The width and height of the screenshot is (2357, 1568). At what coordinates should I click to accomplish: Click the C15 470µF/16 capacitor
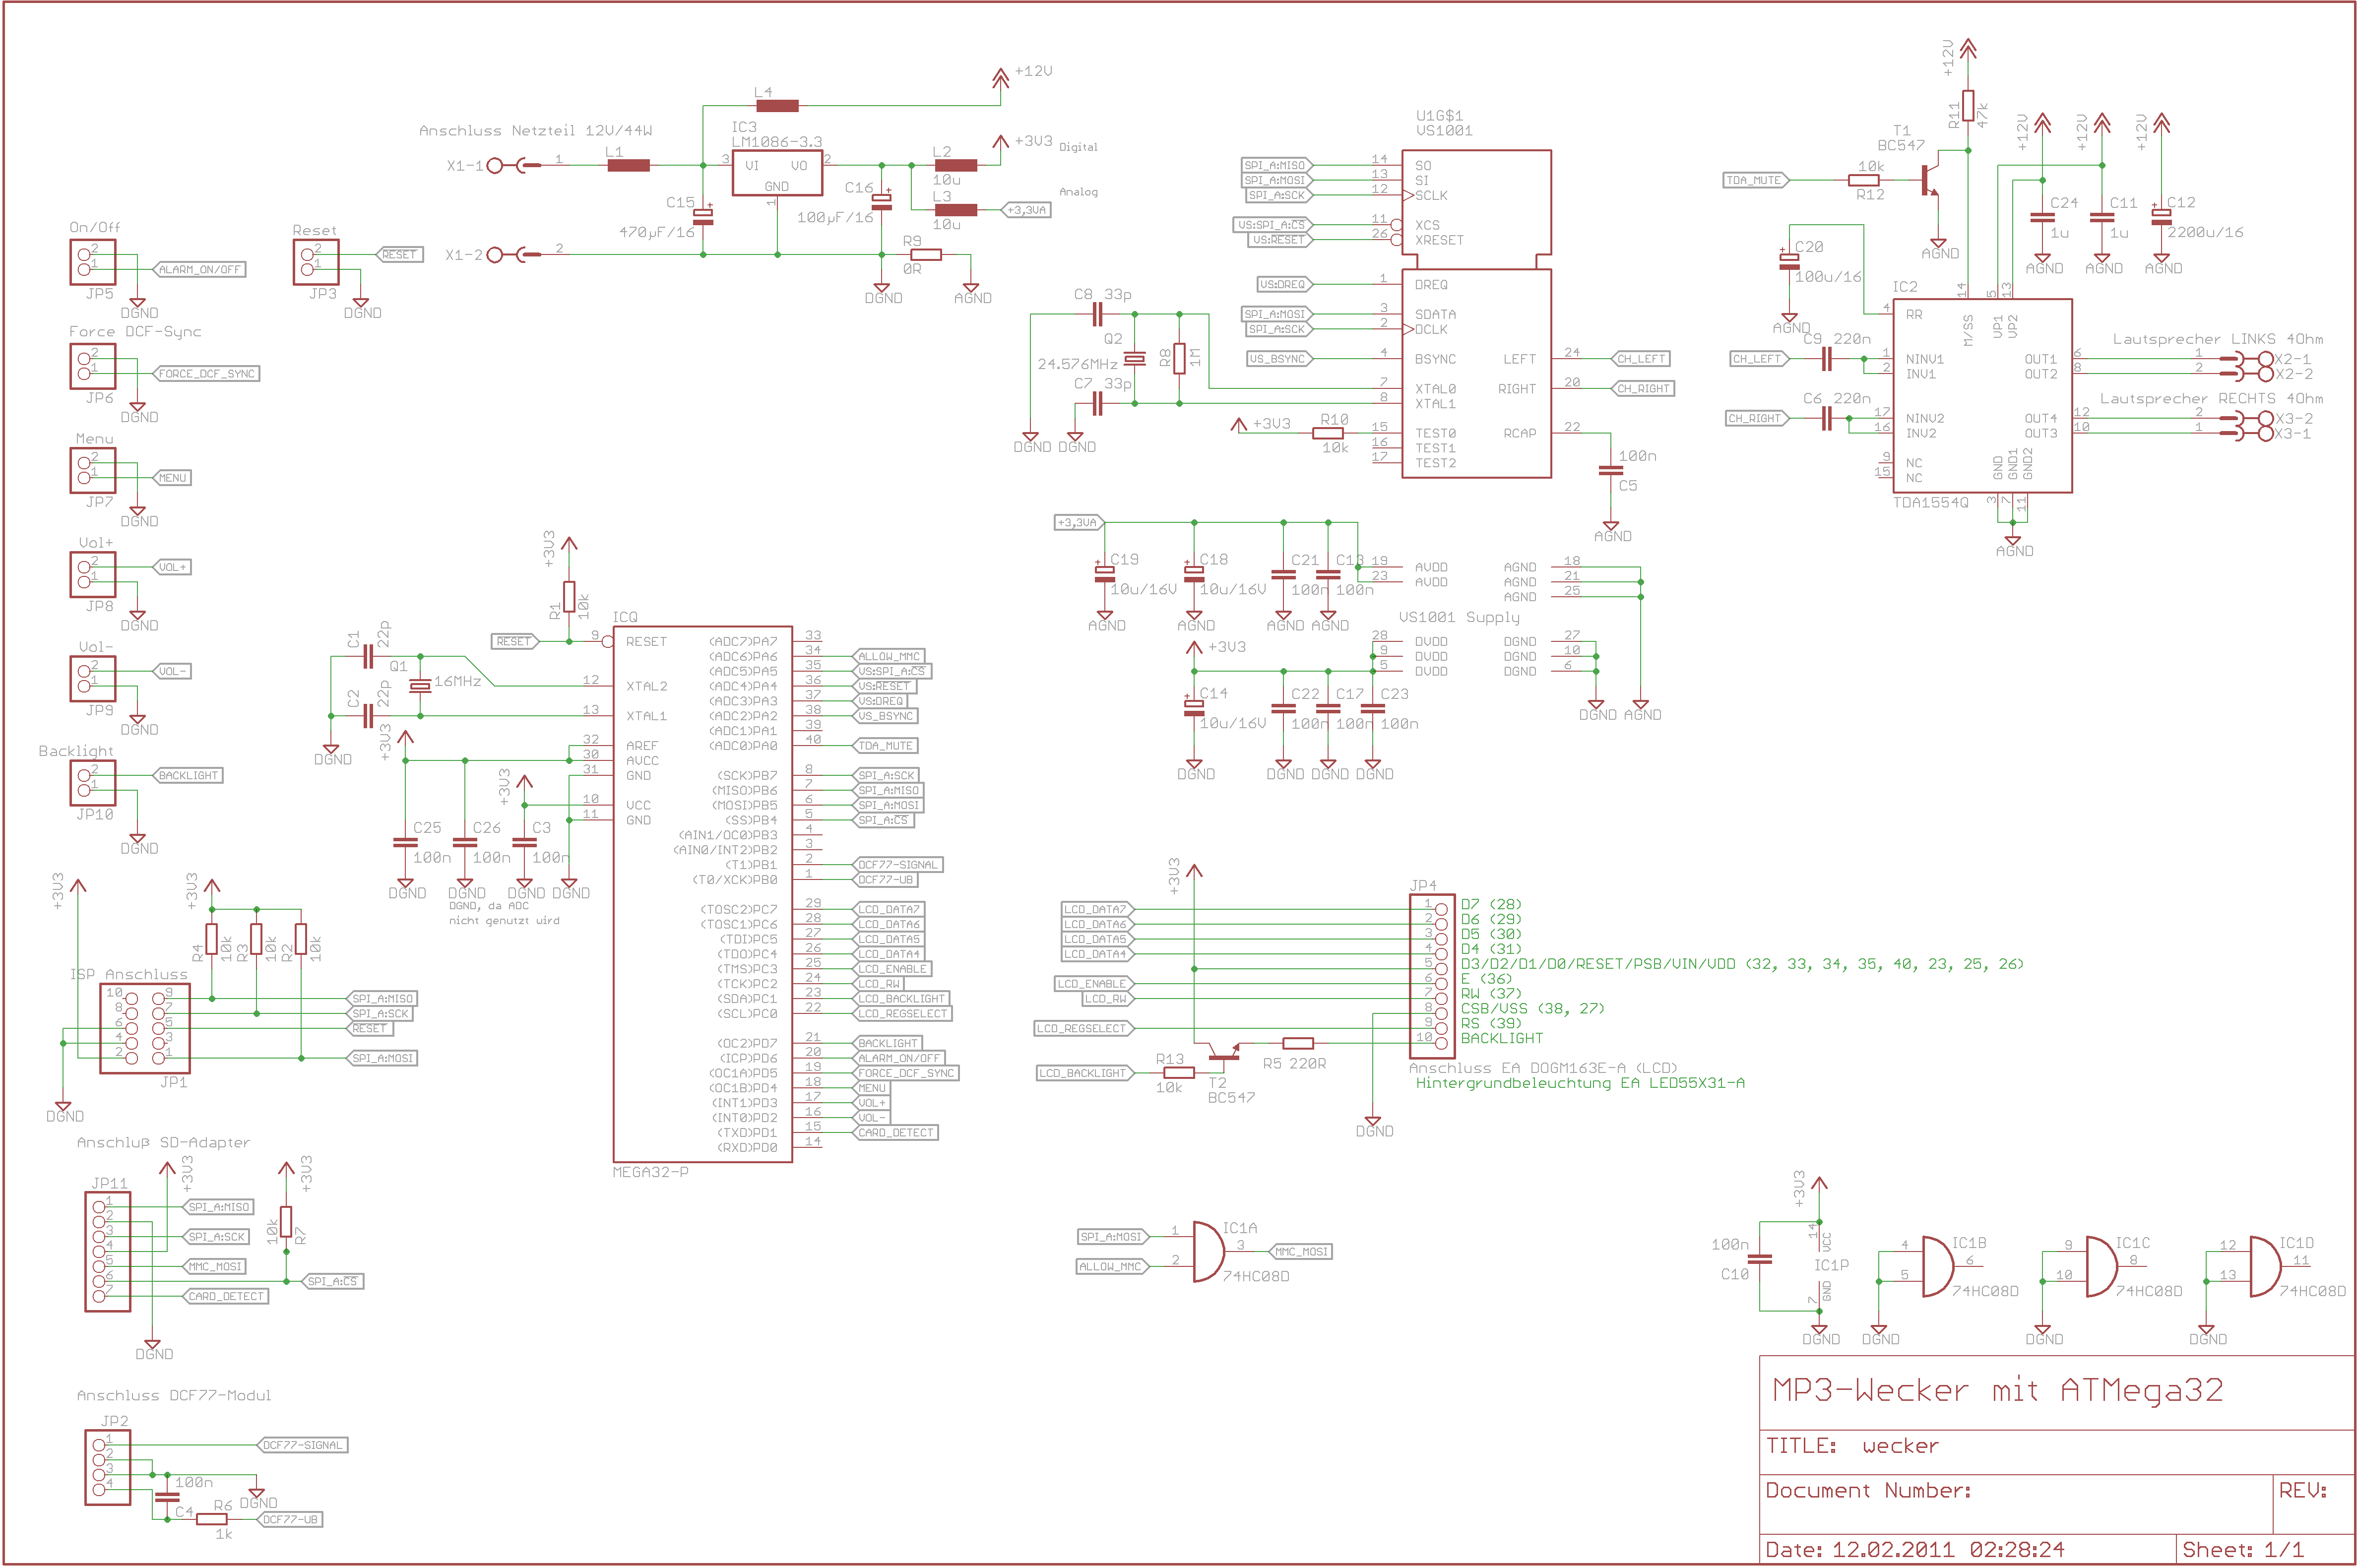704,216
